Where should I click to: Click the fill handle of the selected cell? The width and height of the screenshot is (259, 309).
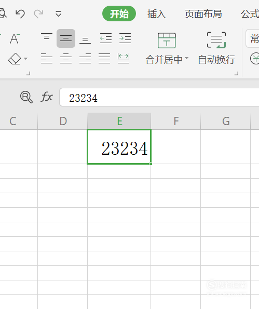[151, 164]
